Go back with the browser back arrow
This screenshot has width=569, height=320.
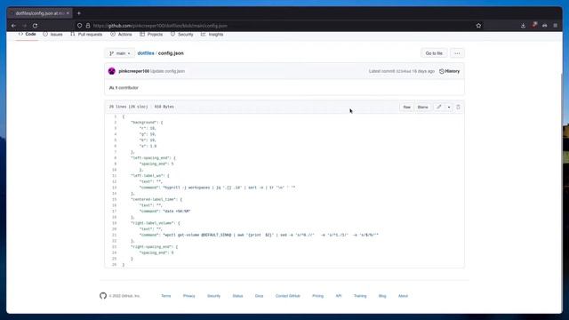click(x=13, y=26)
